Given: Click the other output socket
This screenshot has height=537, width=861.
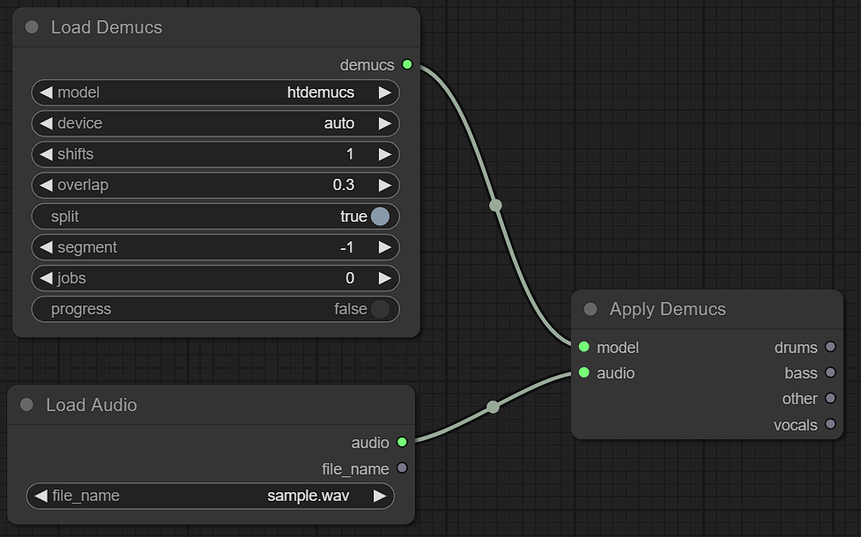Looking at the screenshot, I should (x=830, y=398).
